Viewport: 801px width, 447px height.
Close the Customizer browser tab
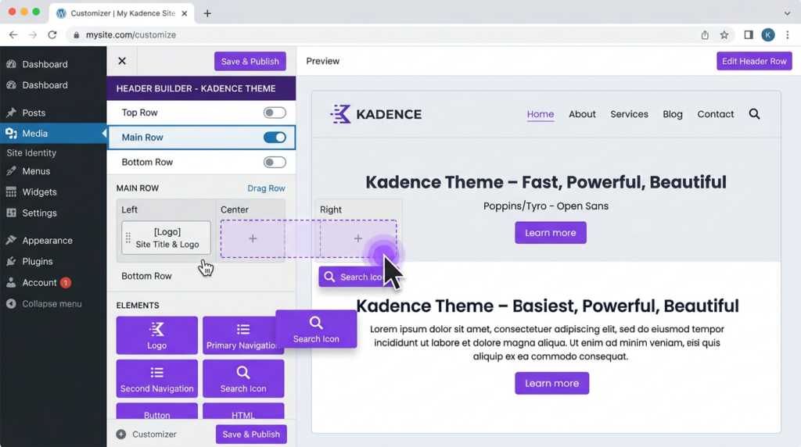(x=185, y=13)
